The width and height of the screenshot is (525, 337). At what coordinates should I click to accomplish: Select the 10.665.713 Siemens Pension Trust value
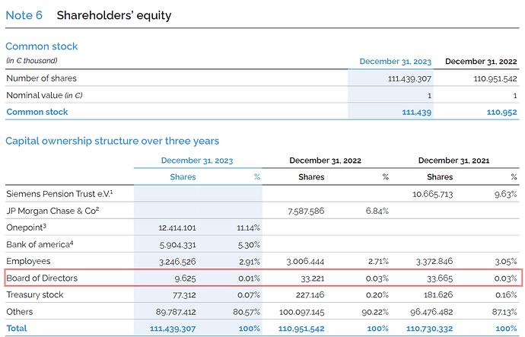pos(432,194)
